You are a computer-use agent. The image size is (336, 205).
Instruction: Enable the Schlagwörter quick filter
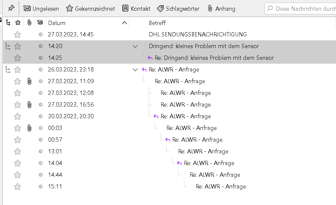click(178, 9)
